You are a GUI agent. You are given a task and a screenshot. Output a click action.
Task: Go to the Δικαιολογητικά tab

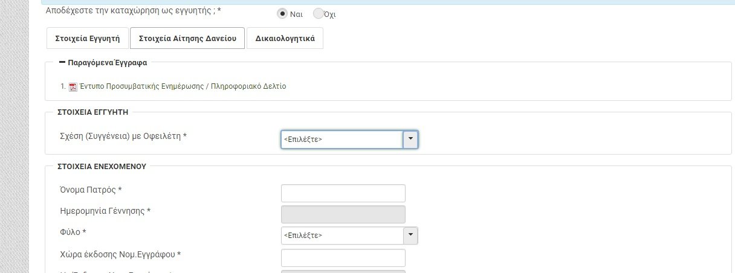click(x=285, y=38)
